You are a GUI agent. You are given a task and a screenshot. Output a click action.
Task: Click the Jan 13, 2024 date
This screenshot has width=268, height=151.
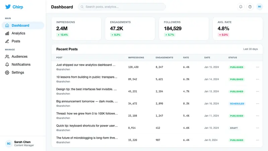[211, 91]
